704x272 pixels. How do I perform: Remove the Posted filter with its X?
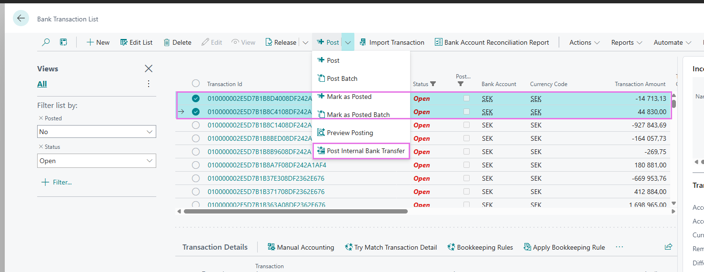(40, 118)
